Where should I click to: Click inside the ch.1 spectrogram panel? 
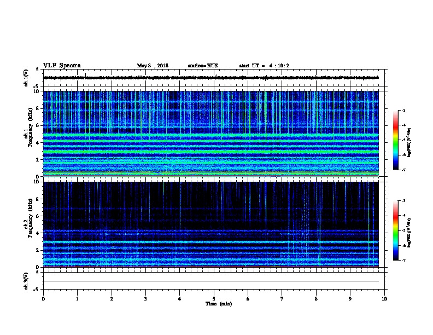(x=211, y=134)
